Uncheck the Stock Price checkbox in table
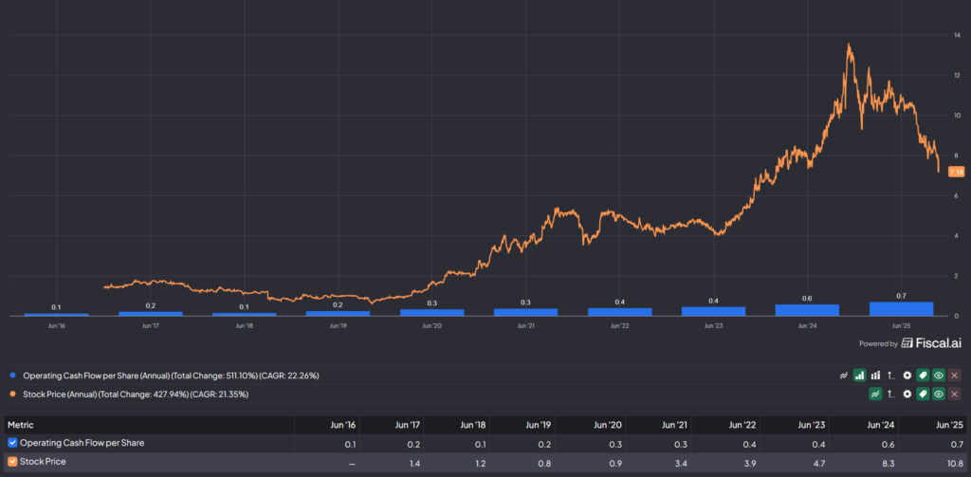Viewport: 971px width, 477px height. point(12,461)
